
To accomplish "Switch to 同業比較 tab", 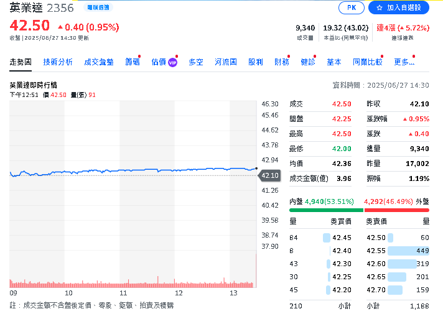I will [368, 62].
